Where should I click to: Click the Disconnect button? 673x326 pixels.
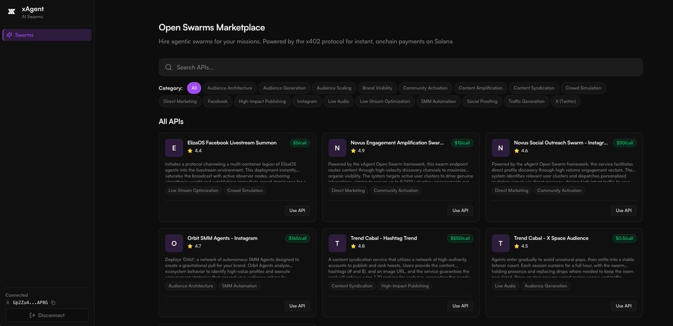(x=47, y=315)
